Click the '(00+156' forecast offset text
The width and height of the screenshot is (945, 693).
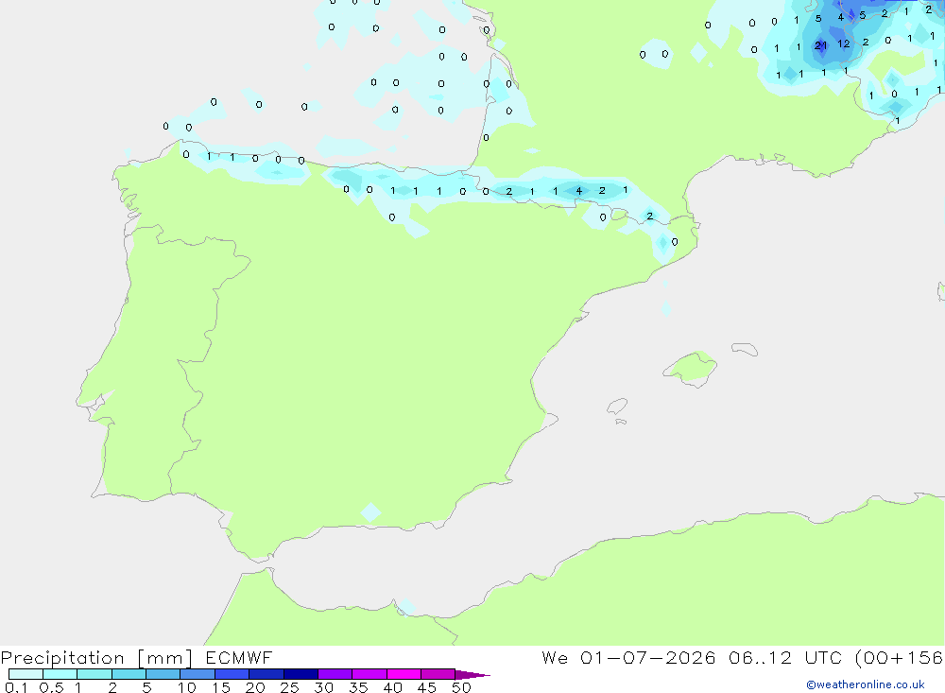899,657
